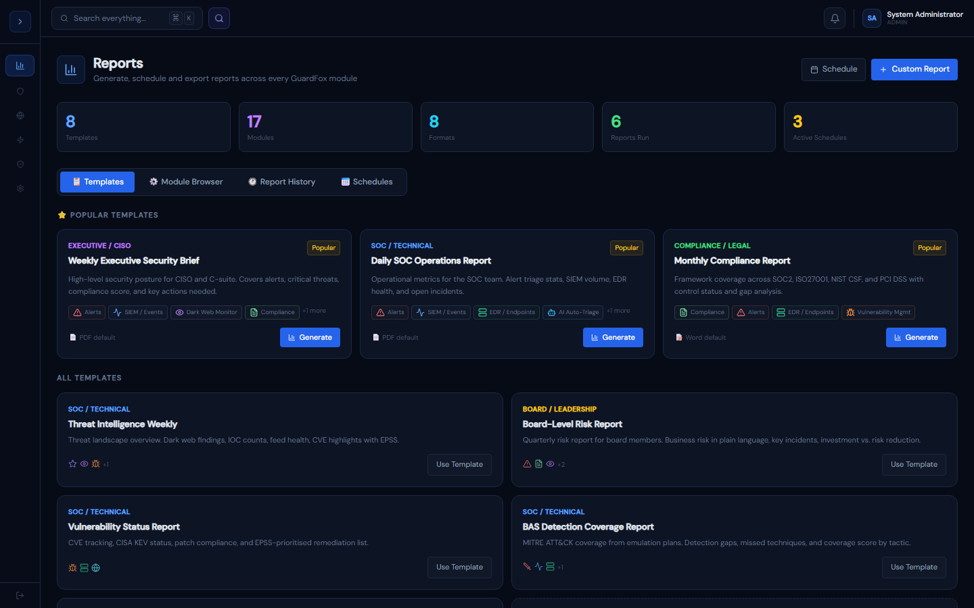The image size is (974, 608).
Task: Open the lightning bolt sidebar icon
Action: pos(20,140)
